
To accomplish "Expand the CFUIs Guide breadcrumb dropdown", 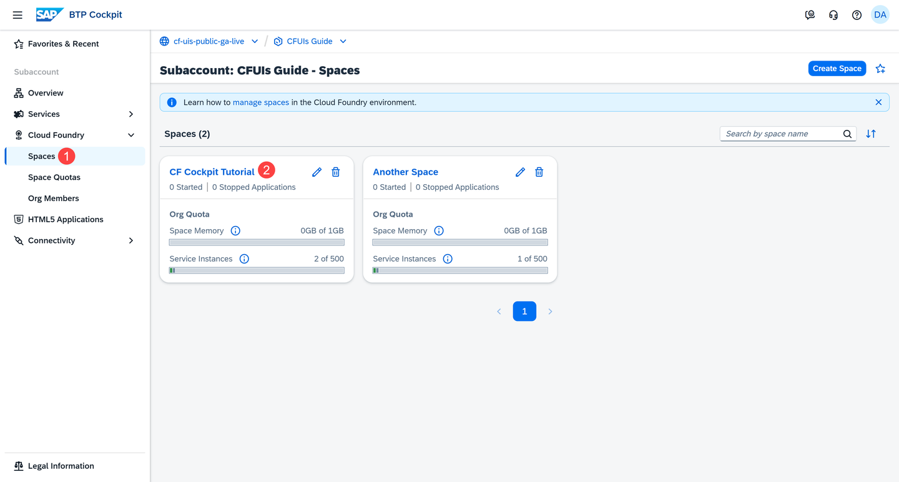I will tap(343, 41).
